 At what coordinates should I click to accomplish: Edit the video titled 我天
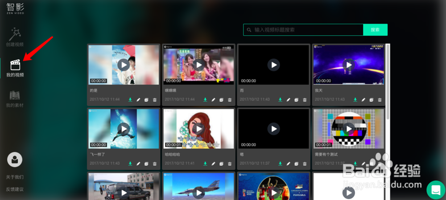coord(363,100)
